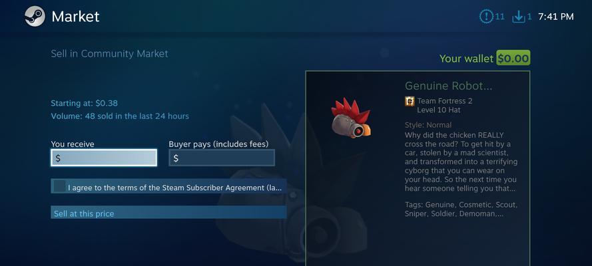
Task: Click the alerts count number 11
Action: [x=499, y=17]
